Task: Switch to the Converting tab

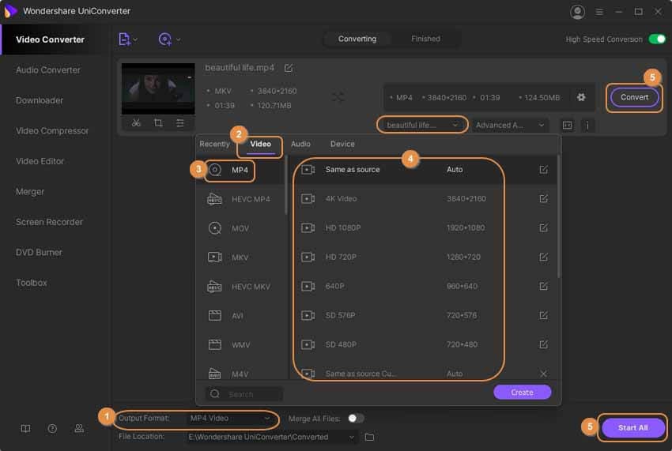Action: point(357,39)
